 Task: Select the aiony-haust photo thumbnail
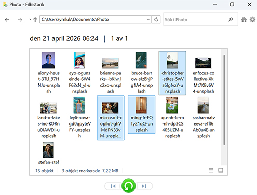point(48,61)
